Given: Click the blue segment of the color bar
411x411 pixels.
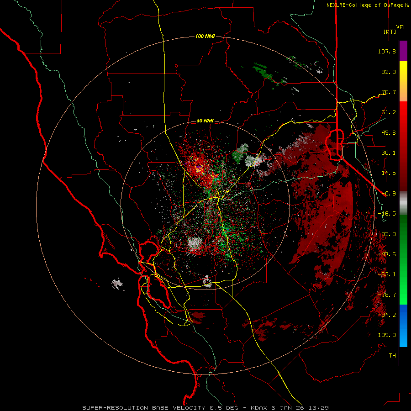Looking at the screenshot, I should tap(403, 326).
